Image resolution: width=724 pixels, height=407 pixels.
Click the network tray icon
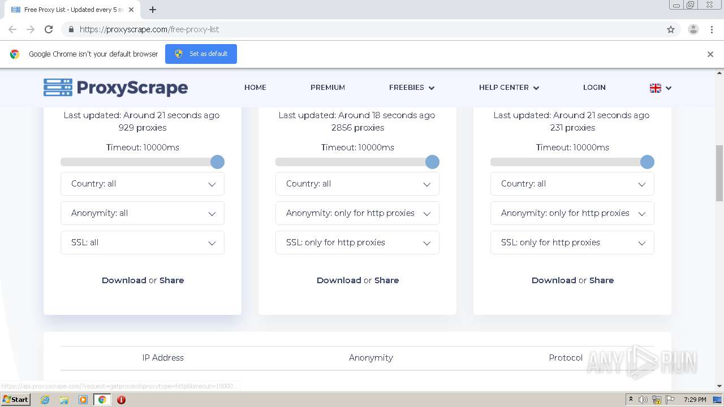click(657, 400)
